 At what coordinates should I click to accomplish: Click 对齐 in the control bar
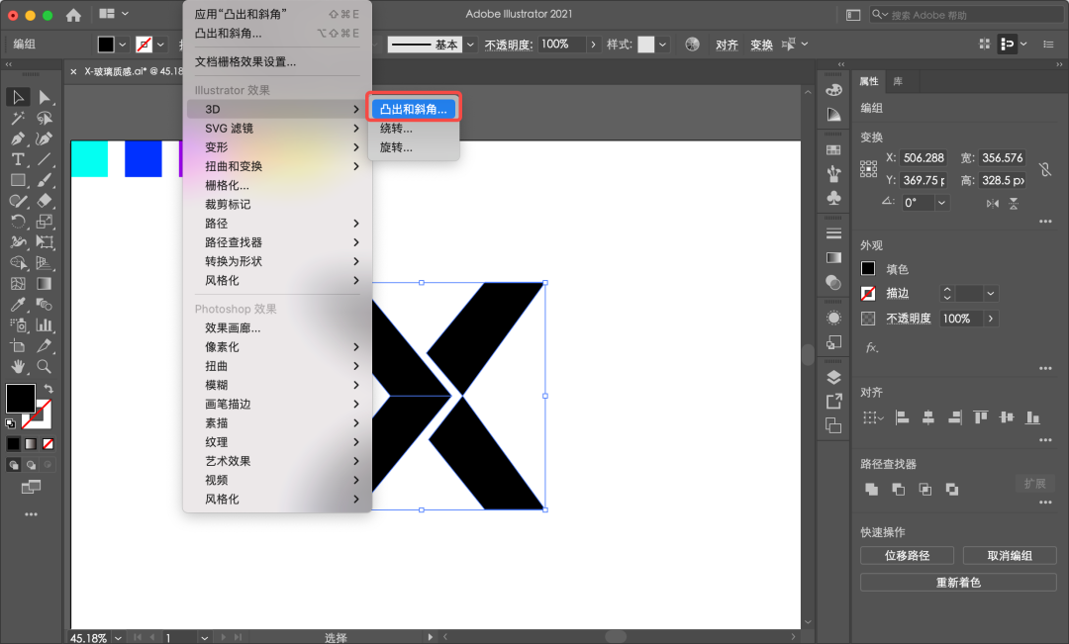pos(727,45)
